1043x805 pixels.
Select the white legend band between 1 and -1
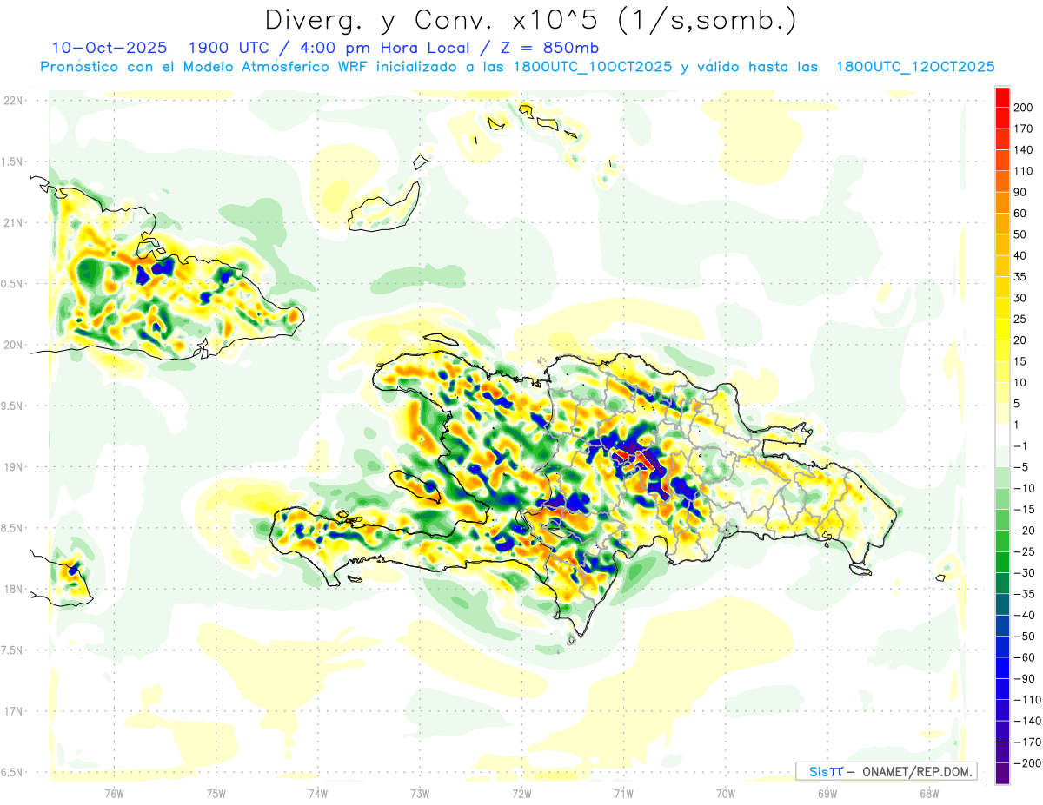(1002, 435)
